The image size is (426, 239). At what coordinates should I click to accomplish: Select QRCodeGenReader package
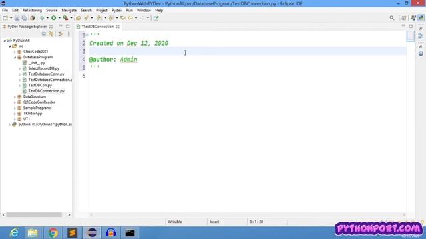(x=39, y=102)
